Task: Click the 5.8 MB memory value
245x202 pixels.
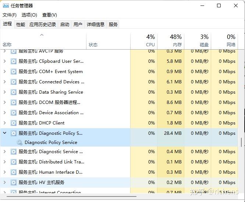Action: coord(174,61)
